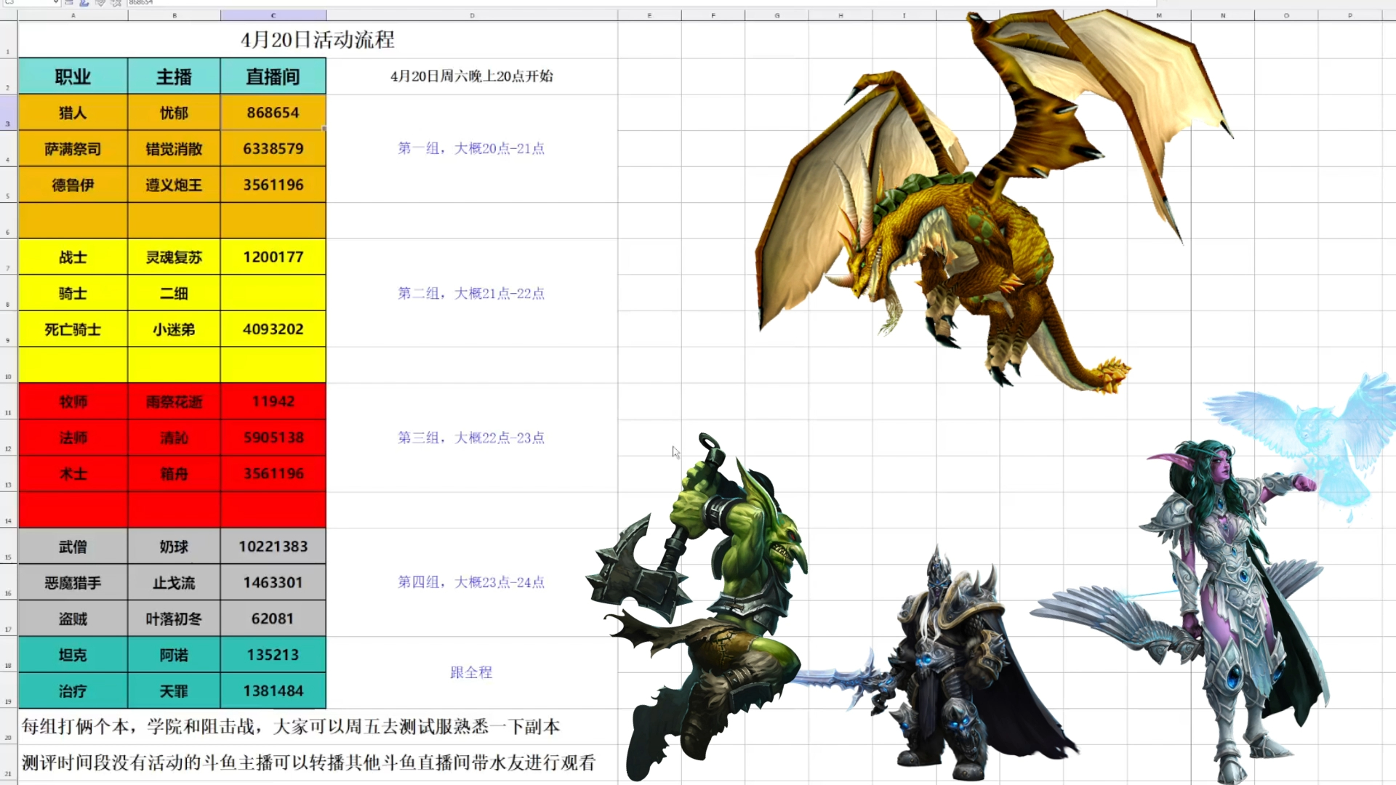Click the 天罪 cell
The width and height of the screenshot is (1396, 785).
point(174,691)
